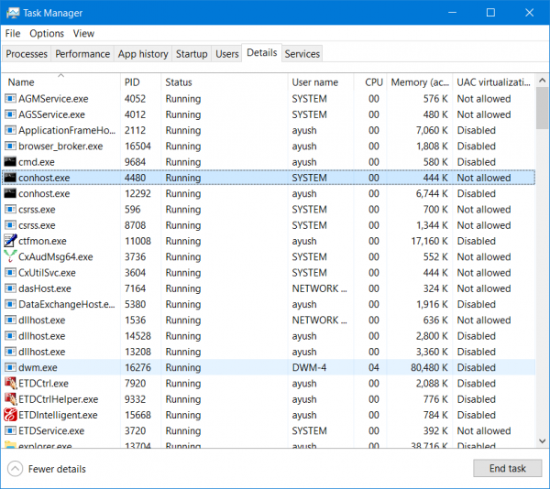
Task: Click the cmd.exe process icon
Action: pyautogui.click(x=10, y=162)
